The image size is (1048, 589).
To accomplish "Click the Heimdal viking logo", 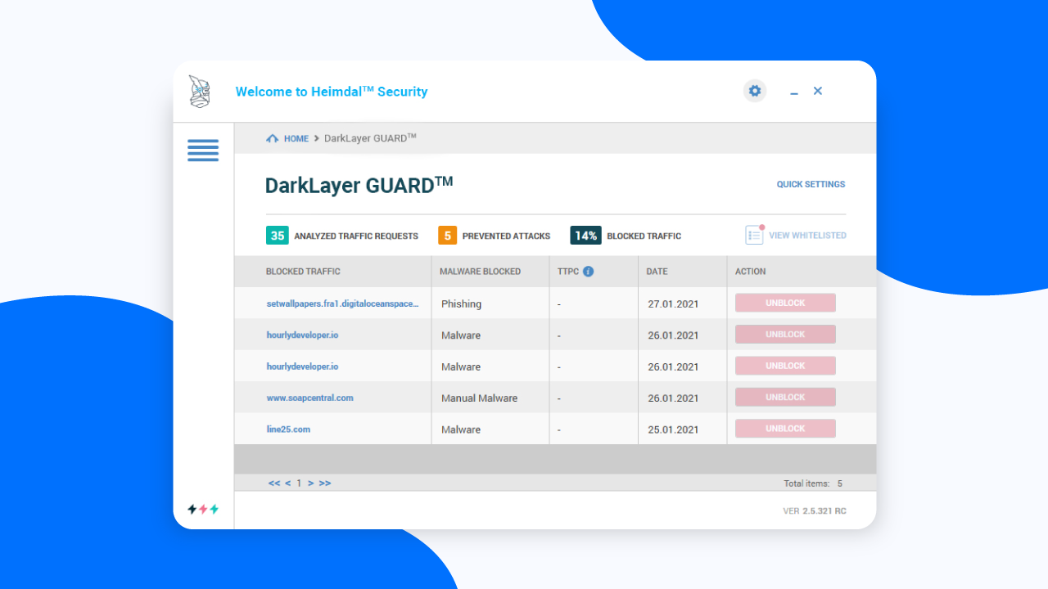I will tap(199, 92).
